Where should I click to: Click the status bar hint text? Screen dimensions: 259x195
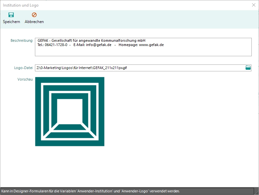click(x=90, y=191)
